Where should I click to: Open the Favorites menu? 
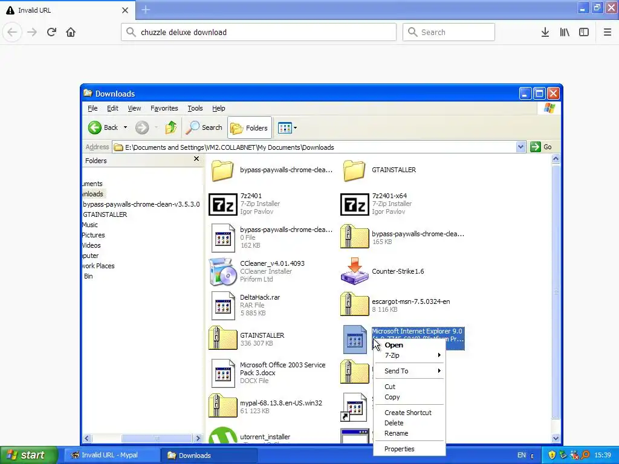pos(164,108)
